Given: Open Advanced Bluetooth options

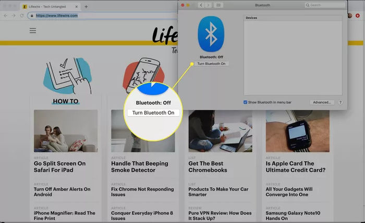Looking at the screenshot, I should (x=322, y=102).
